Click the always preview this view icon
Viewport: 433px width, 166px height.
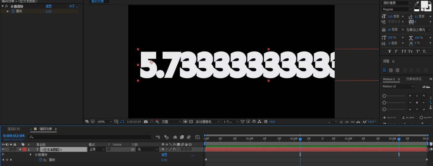(87, 121)
